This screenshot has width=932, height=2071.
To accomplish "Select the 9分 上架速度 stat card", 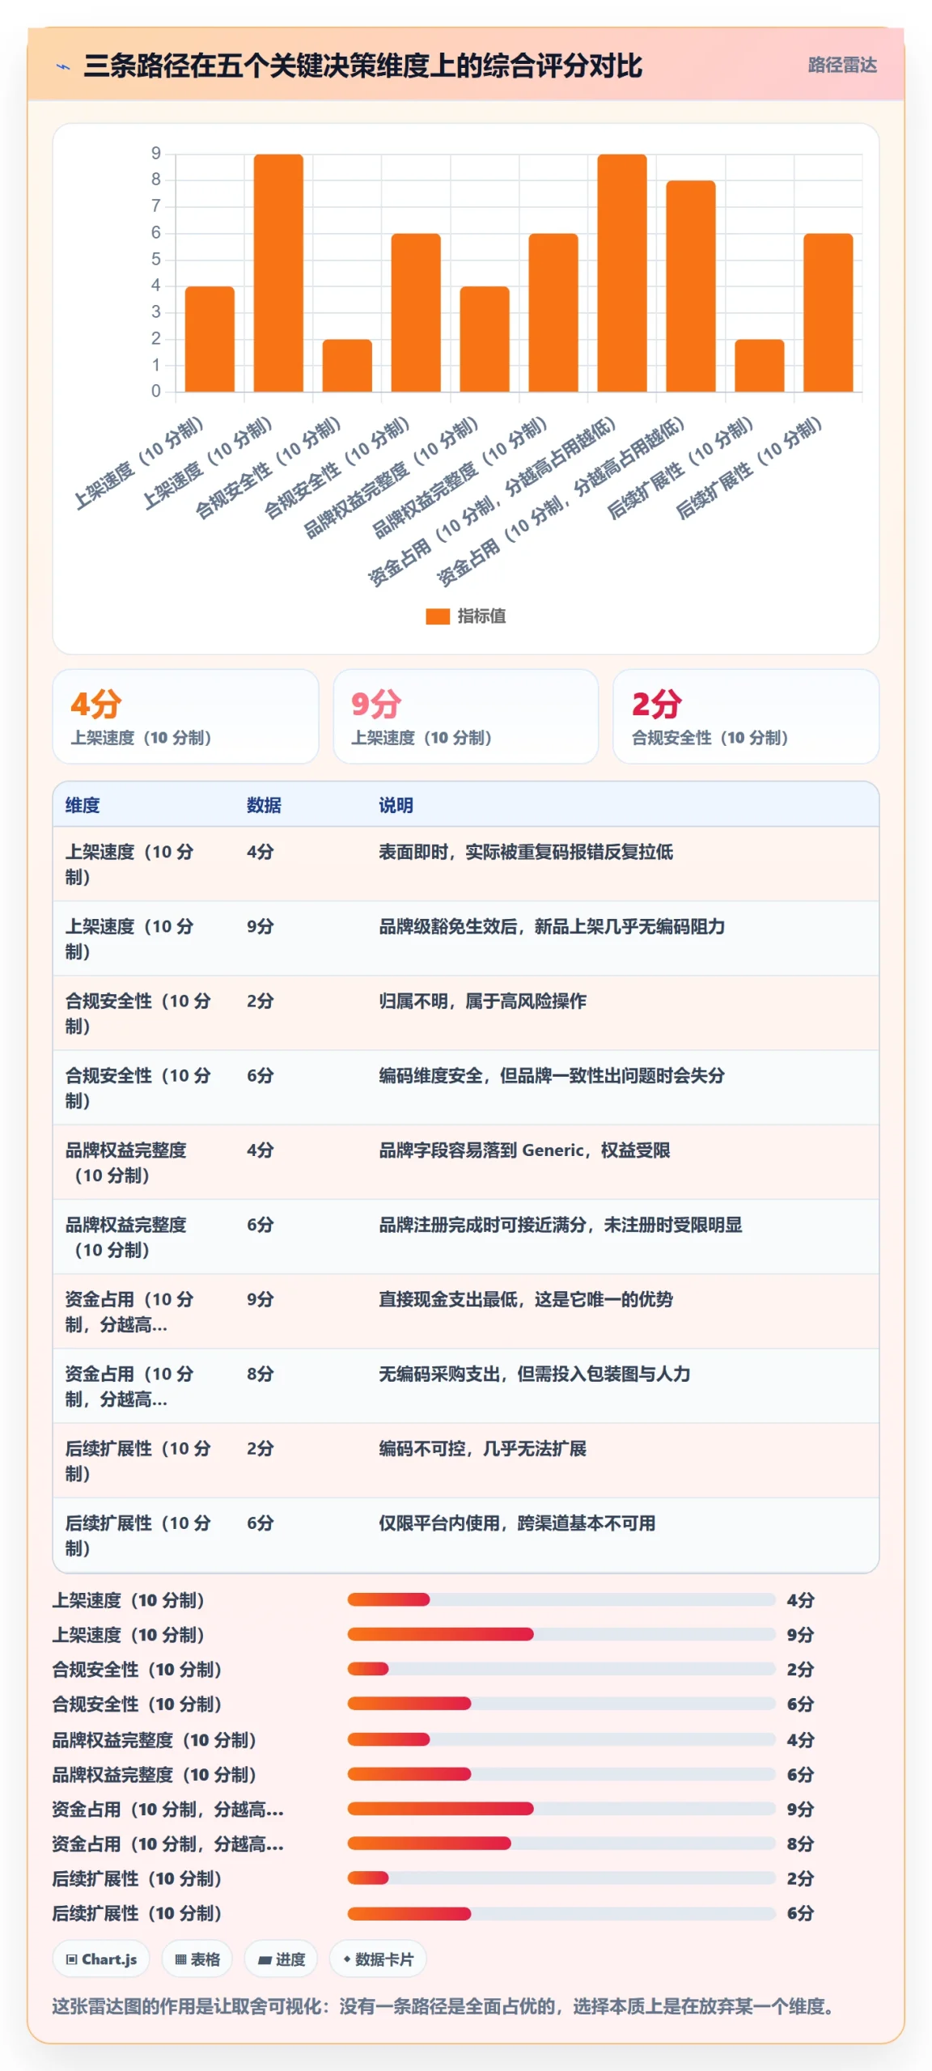I will [x=466, y=716].
